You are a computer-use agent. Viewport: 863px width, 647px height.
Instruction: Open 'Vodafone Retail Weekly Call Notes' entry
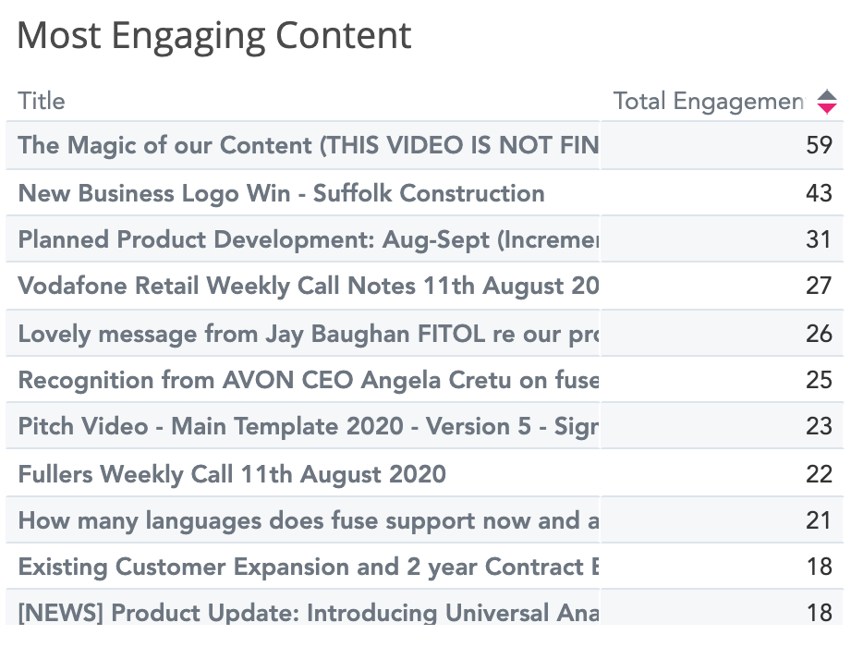[x=308, y=286]
